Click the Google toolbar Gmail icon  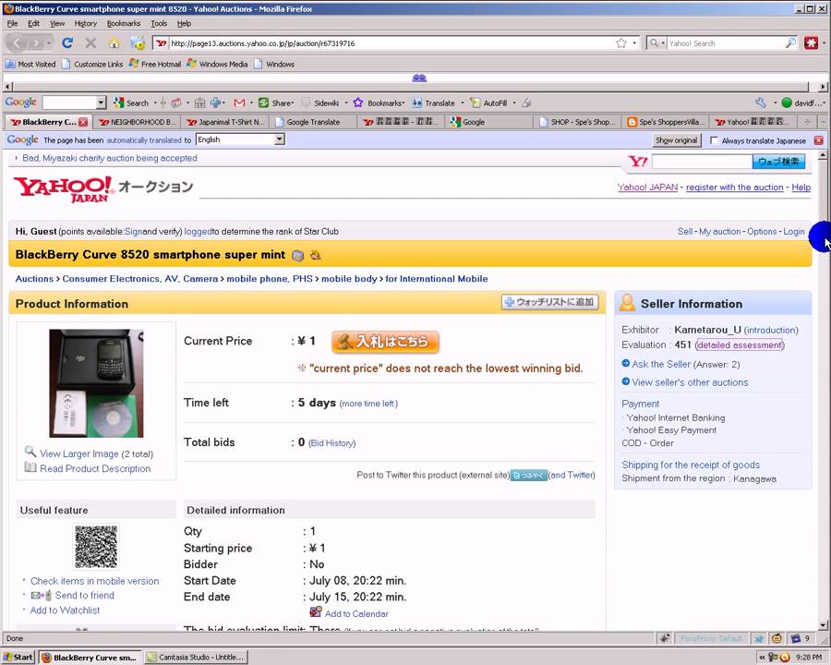239,103
